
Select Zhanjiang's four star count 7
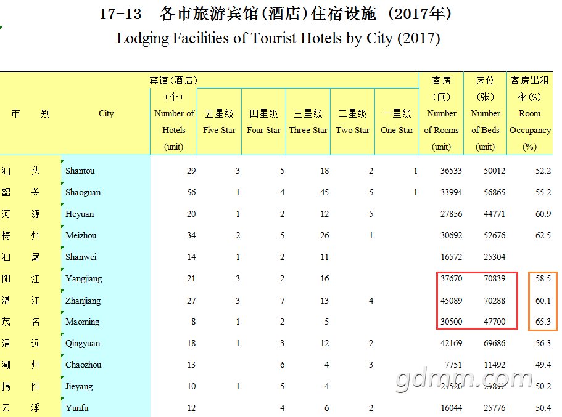coord(283,301)
